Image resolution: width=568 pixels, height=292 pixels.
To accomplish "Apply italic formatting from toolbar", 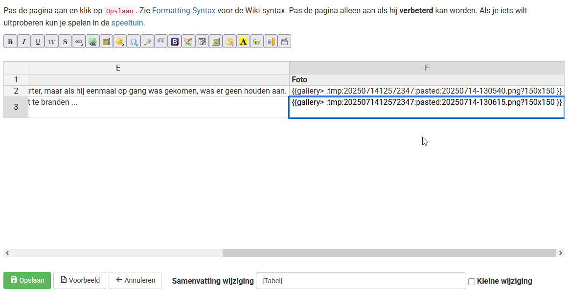I will pos(24,42).
